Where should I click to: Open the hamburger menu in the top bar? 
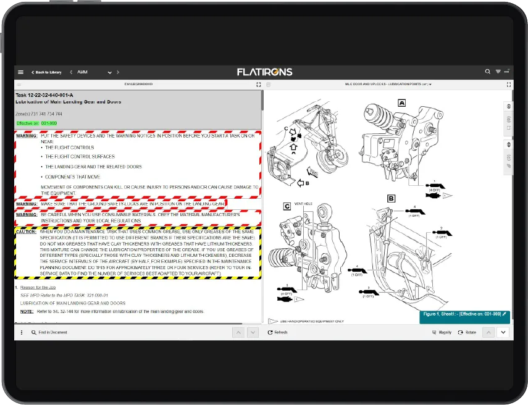tap(20, 72)
